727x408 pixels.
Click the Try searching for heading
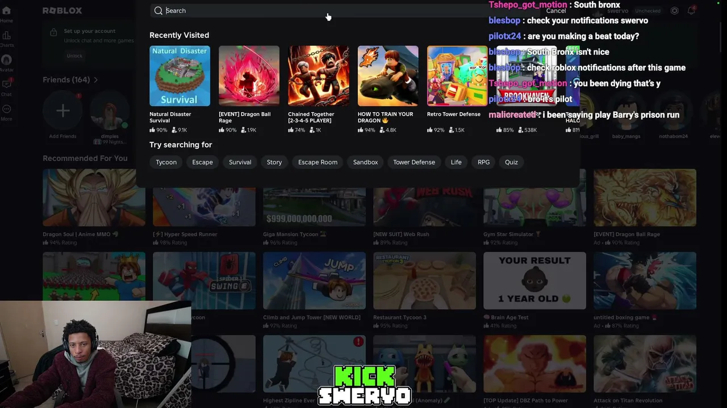pos(181,145)
